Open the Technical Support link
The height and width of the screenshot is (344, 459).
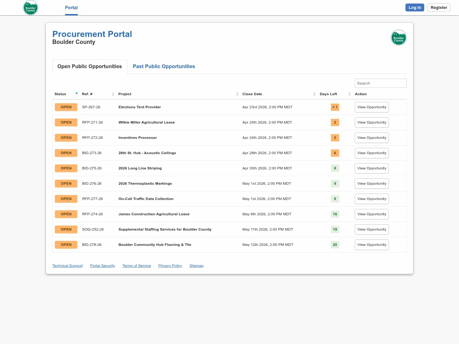pos(67,266)
